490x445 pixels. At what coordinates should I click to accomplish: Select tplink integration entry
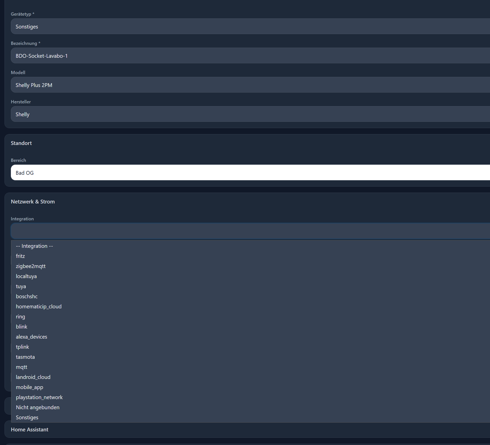[x=22, y=347]
